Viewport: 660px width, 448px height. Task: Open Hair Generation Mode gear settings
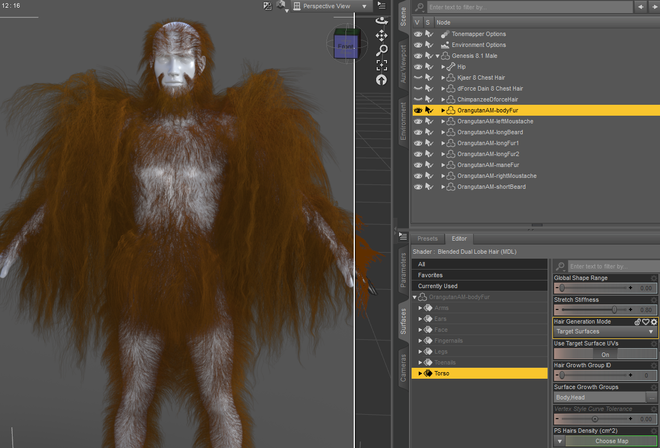pos(653,322)
